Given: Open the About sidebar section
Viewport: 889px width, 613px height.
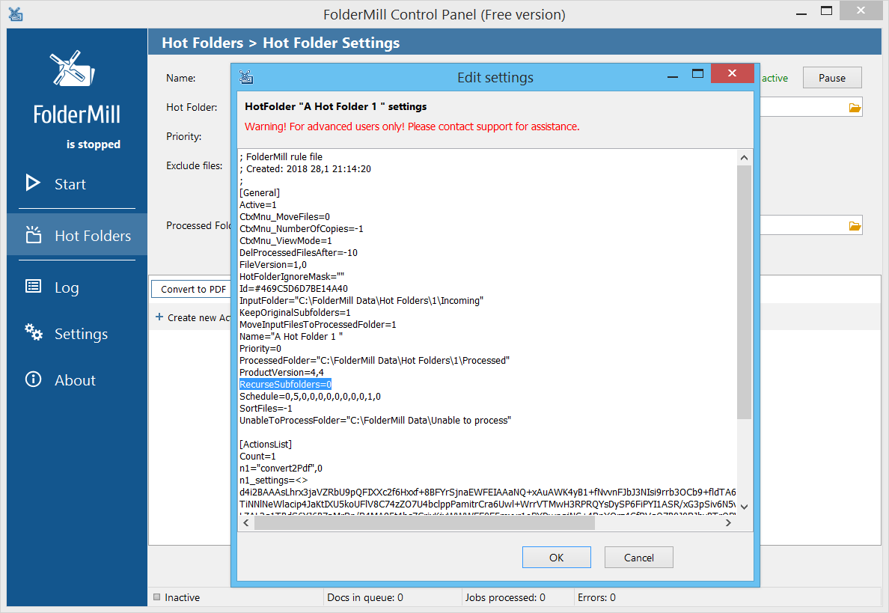Looking at the screenshot, I should [x=75, y=380].
